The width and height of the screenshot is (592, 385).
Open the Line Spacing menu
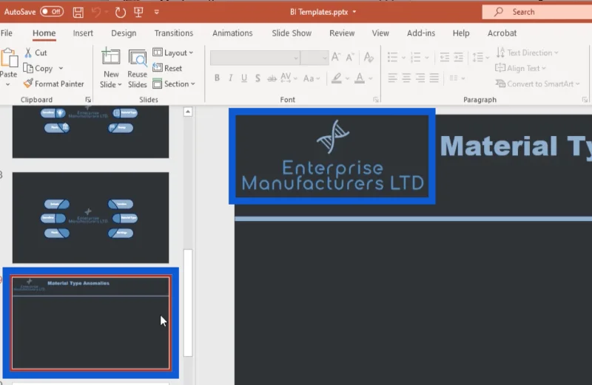tap(480, 58)
